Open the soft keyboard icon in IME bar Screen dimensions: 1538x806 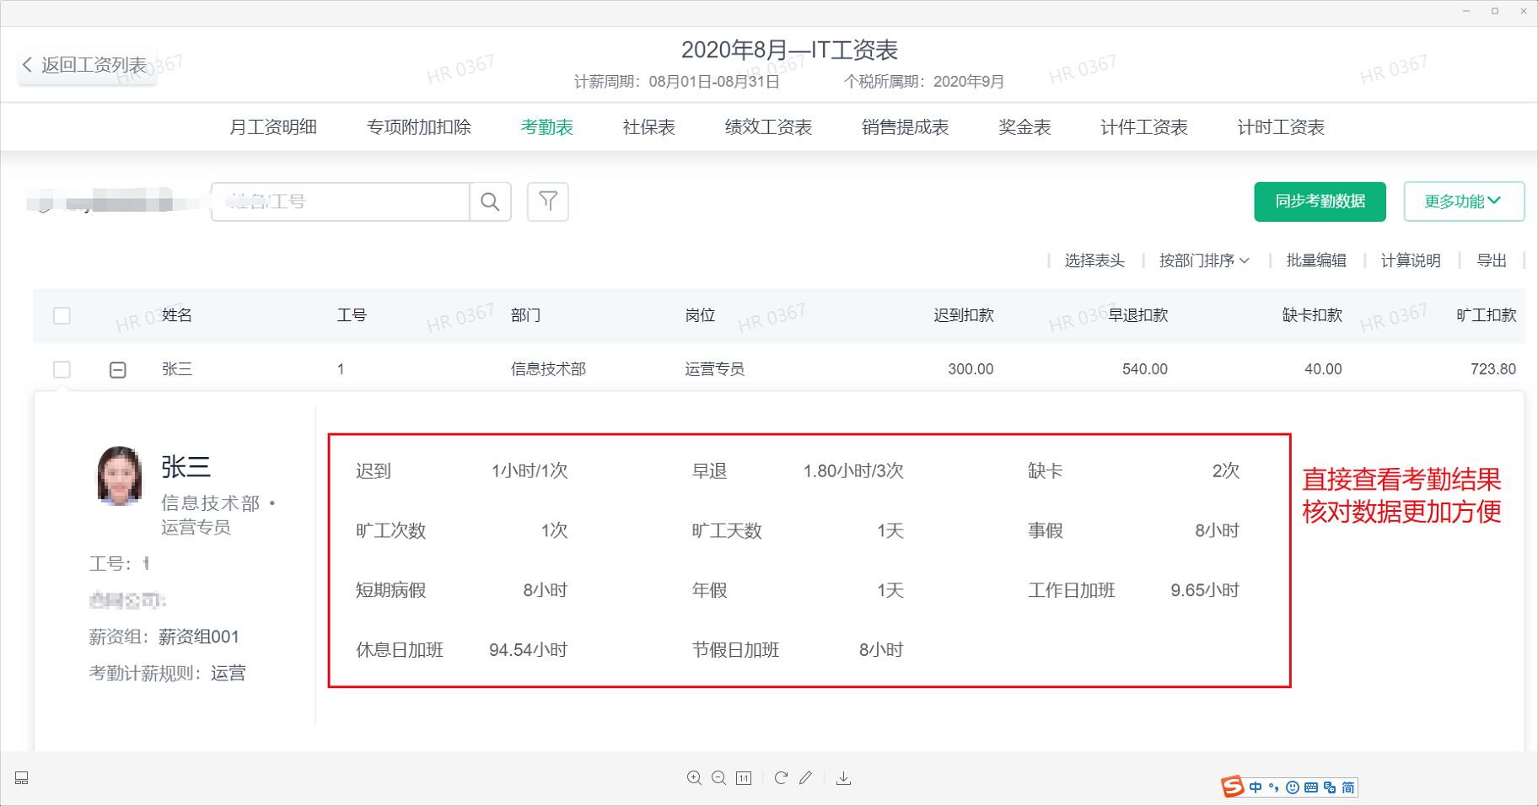click(x=1311, y=787)
